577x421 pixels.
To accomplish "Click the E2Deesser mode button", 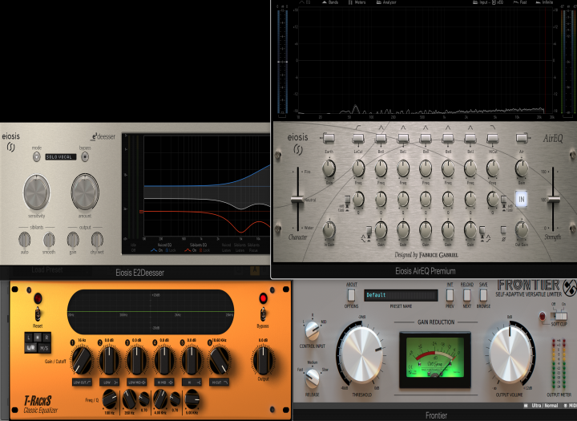I will pos(36,157).
